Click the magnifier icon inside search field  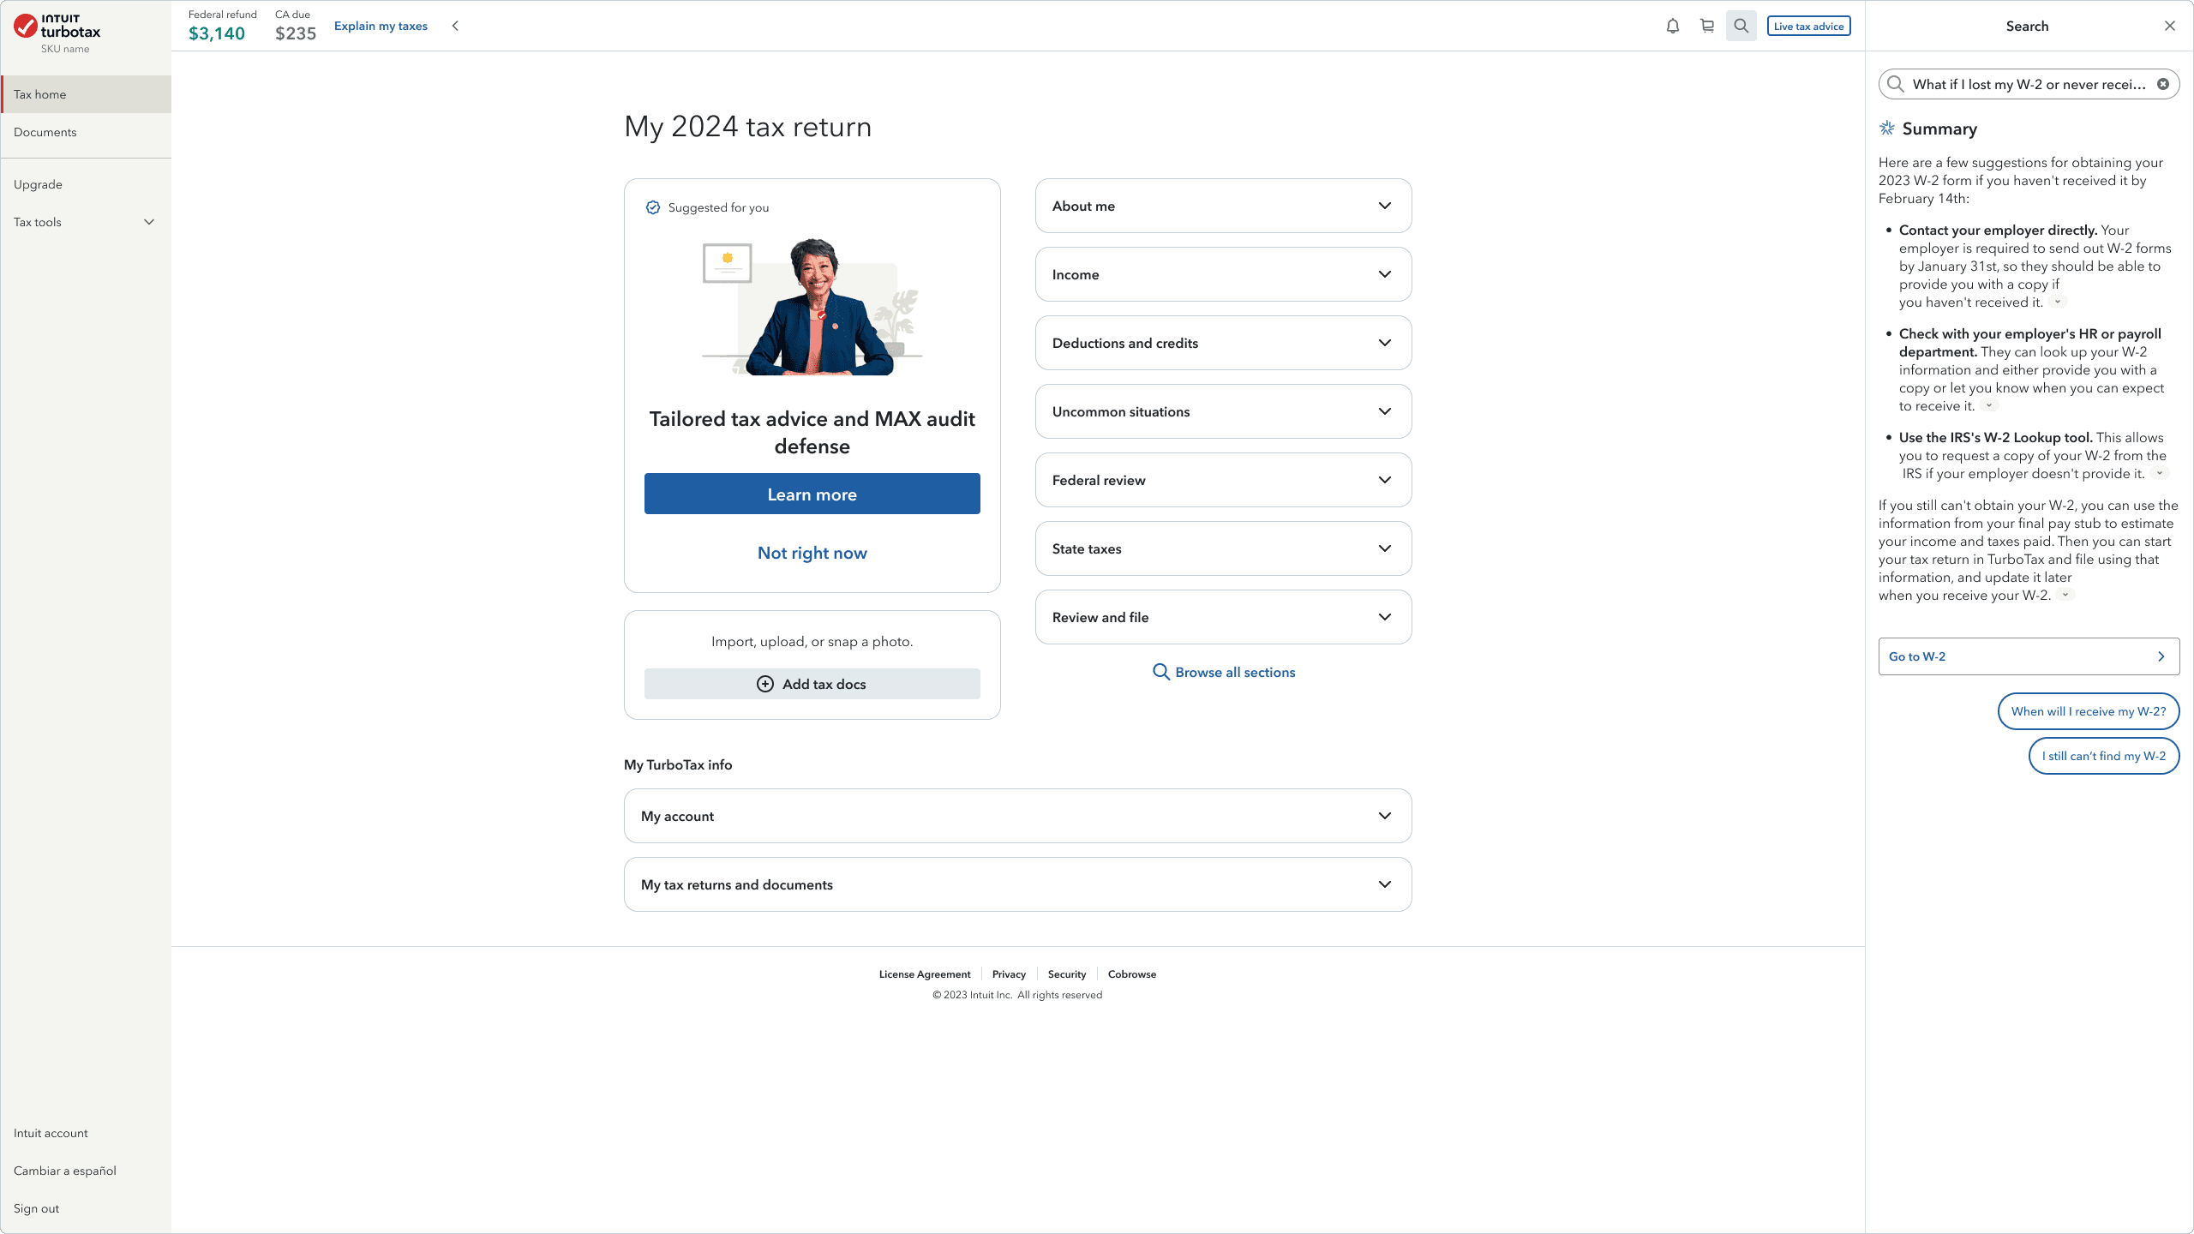click(x=1896, y=84)
